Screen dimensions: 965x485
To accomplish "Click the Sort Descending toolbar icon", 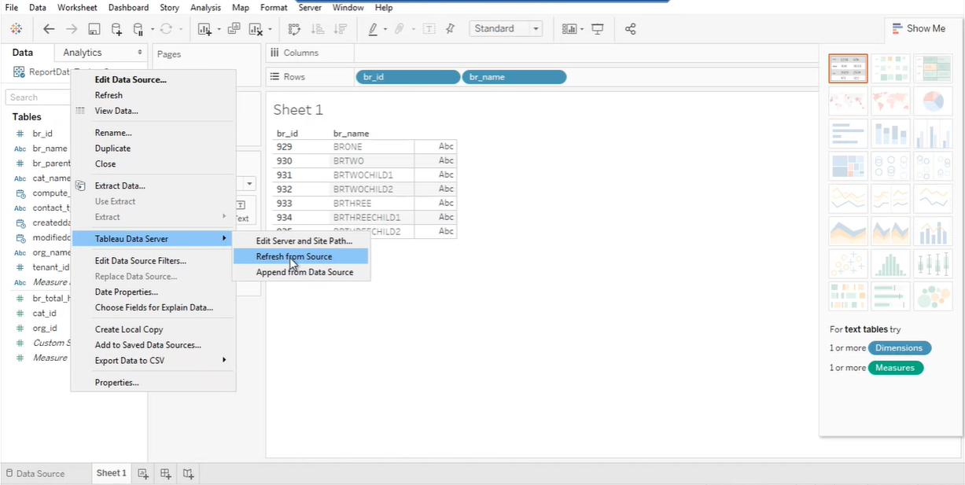I will 341,29.
